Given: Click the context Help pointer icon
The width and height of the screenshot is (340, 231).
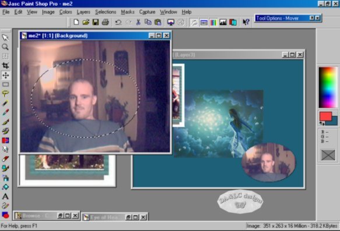Looking at the screenshot, I should 246,22.
